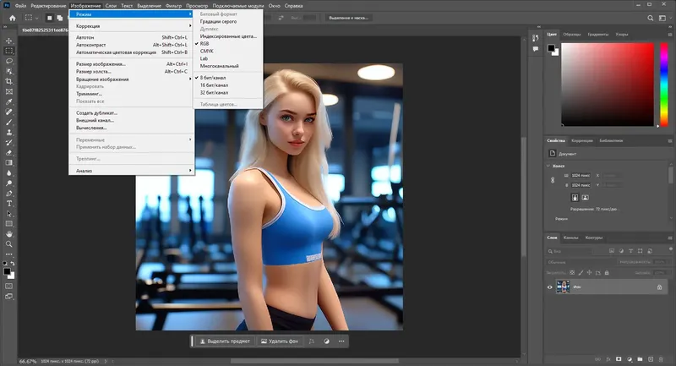Viewport: 676px width, 366px height.
Task: Select the Rectangular Marquee tool
Action: [x=9, y=50]
